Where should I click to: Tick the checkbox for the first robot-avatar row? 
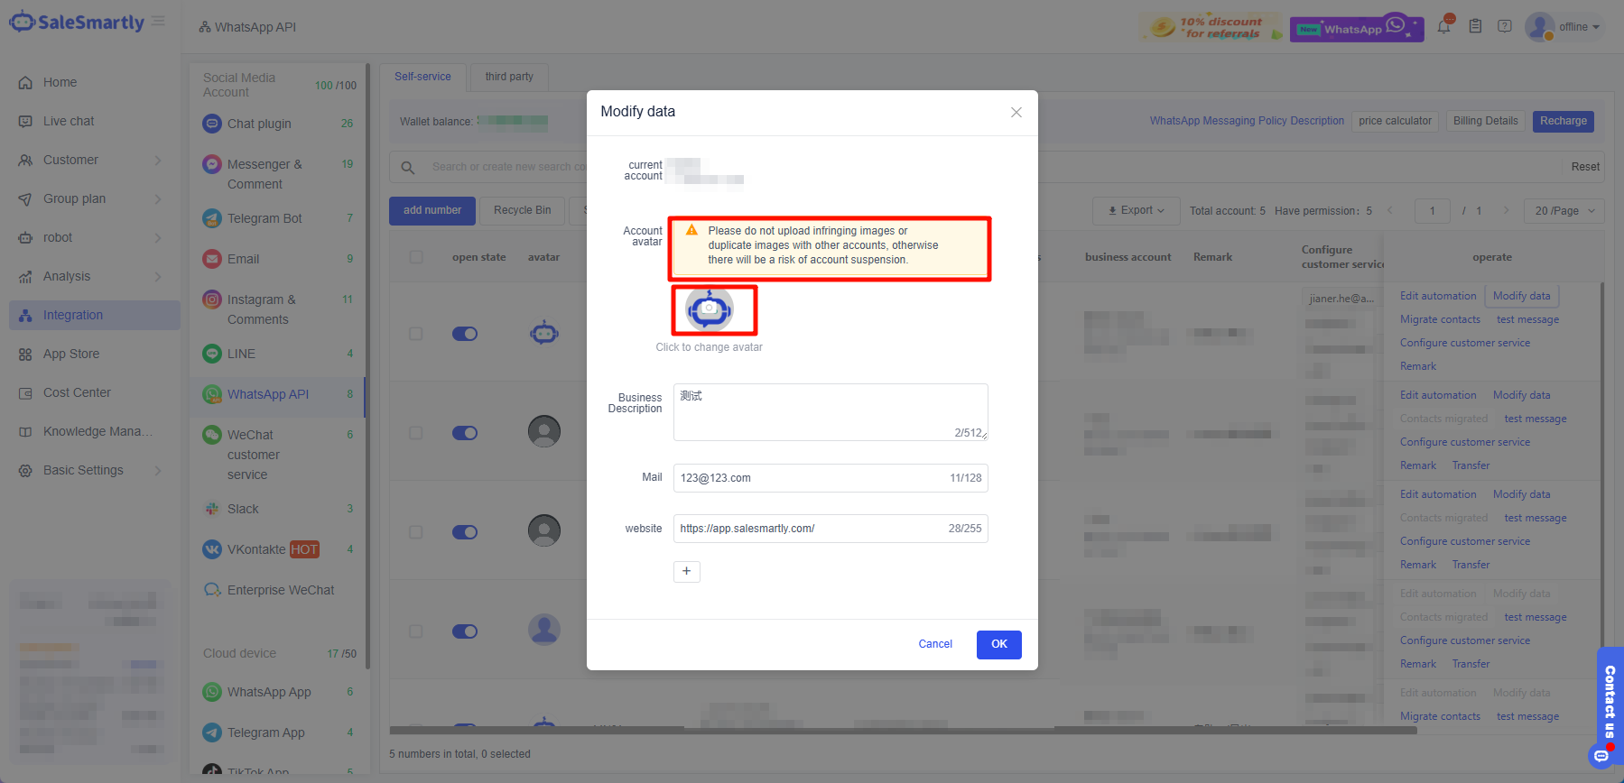pos(416,334)
